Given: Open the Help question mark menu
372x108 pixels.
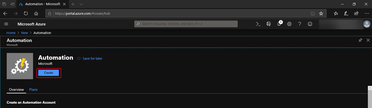Looking at the screenshot, I should point(300,24).
